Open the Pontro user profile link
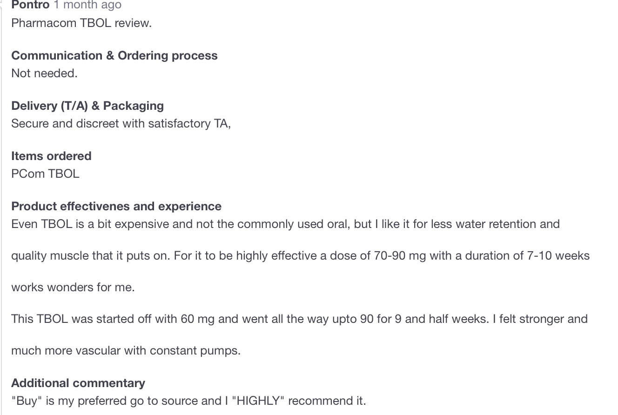618x415 pixels. [30, 5]
